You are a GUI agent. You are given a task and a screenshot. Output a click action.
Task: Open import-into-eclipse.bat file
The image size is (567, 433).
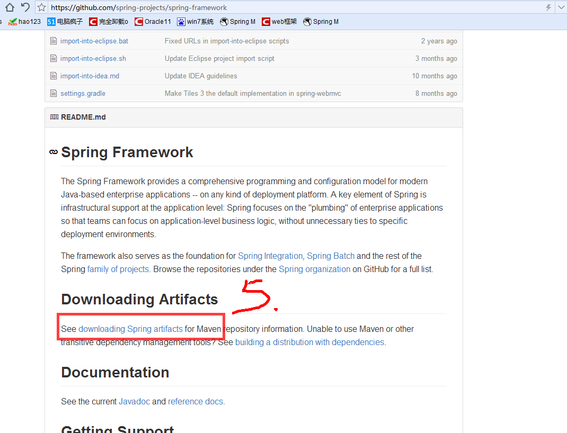[94, 41]
